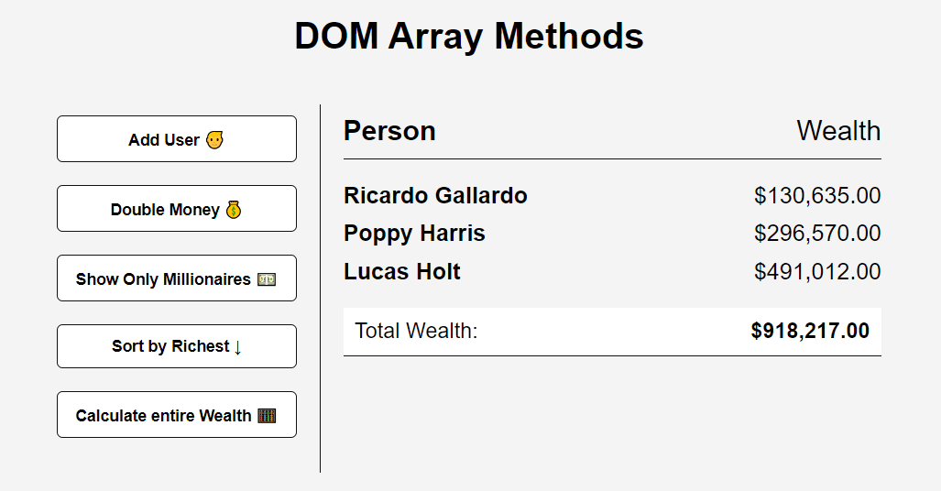Image resolution: width=941 pixels, height=491 pixels.
Task: Click the Wealth column heading
Action: (838, 131)
